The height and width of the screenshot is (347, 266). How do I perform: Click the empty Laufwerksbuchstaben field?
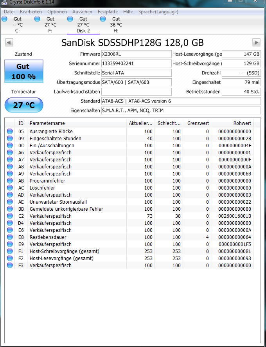(x=137, y=92)
